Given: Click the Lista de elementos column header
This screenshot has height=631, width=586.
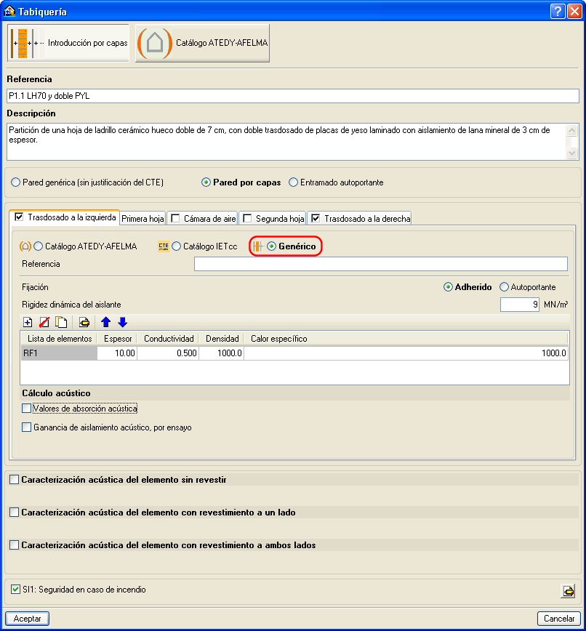Looking at the screenshot, I should tap(59, 339).
